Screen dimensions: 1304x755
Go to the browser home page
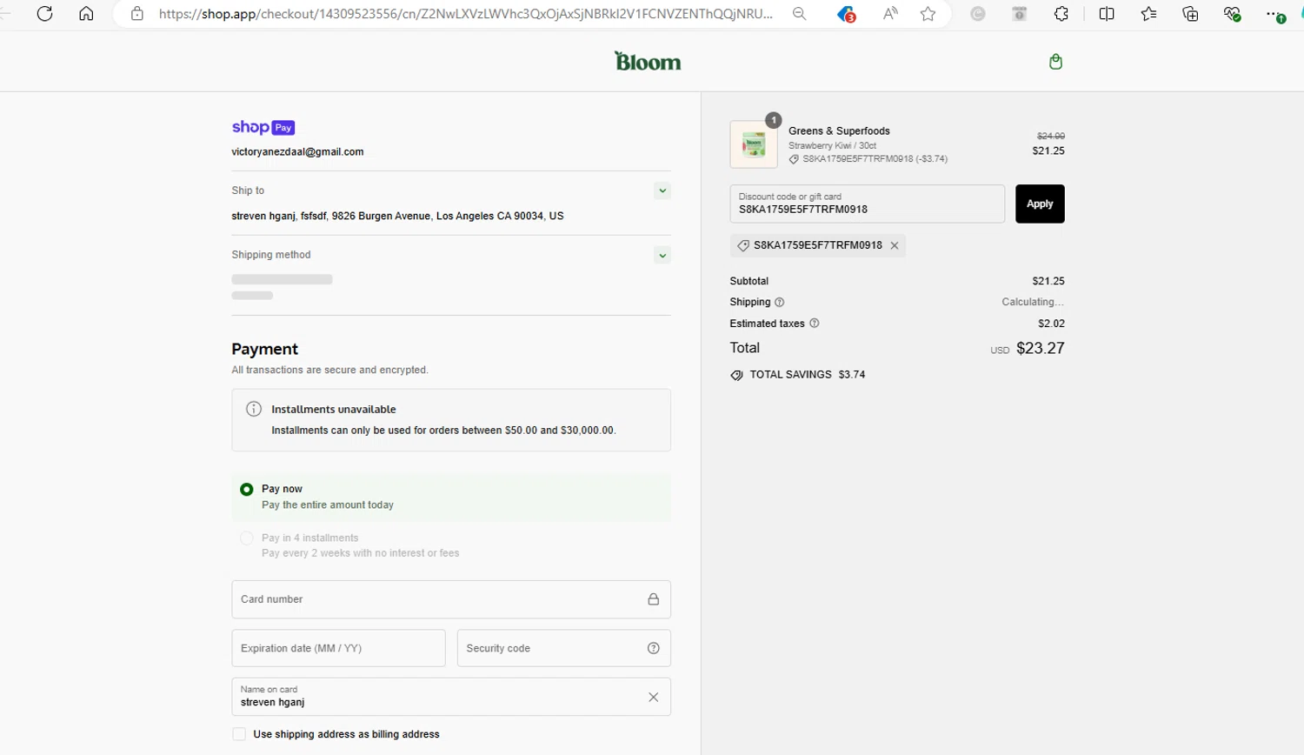86,14
